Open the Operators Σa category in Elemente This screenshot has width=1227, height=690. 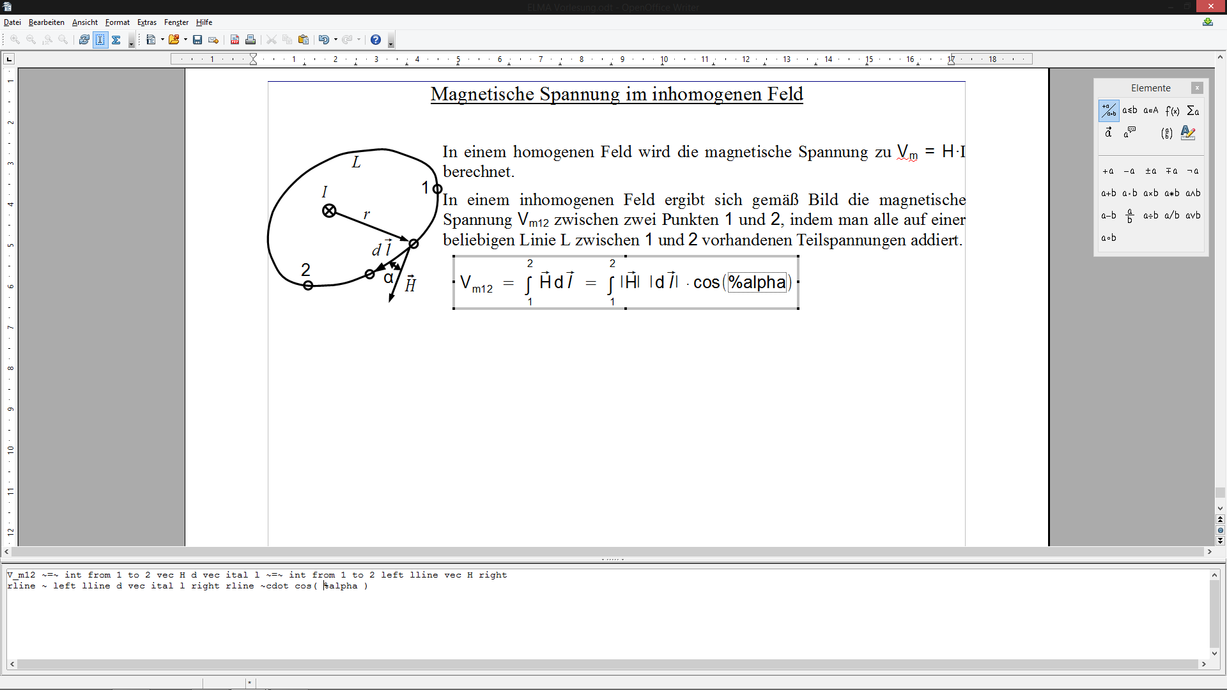(x=1192, y=111)
